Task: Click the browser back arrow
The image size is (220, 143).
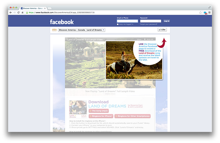Action: click(x=11, y=13)
